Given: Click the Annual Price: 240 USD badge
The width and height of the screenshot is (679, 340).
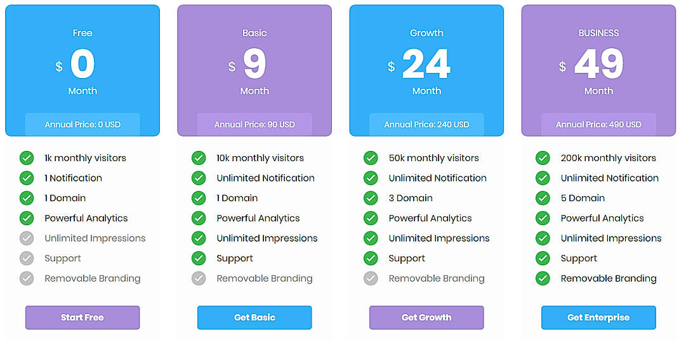Looking at the screenshot, I should tap(426, 124).
